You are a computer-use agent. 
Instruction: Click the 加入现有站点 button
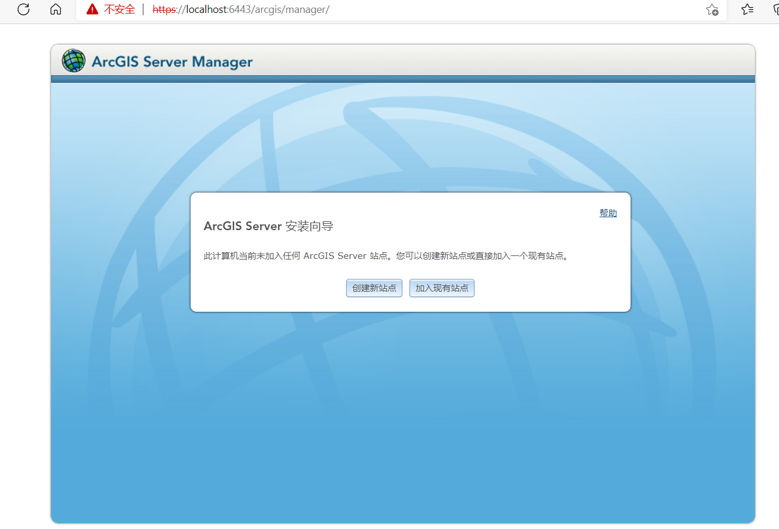pos(442,288)
